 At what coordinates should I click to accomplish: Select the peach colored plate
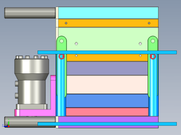[x=107, y=84]
